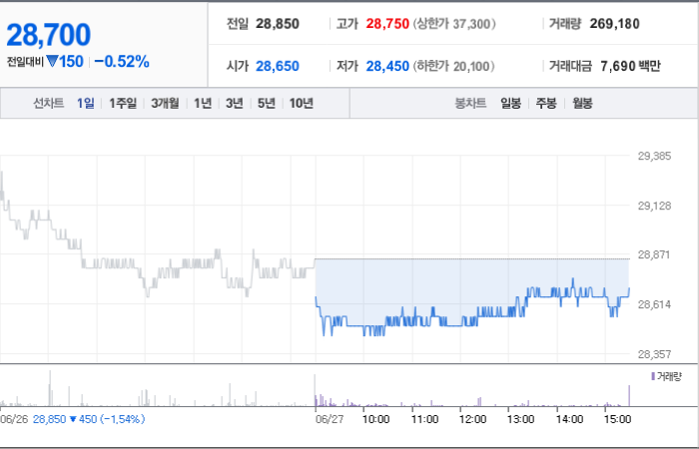This screenshot has height=449, width=699.
Task: Click the 시가 value 28,650
Action: coord(278,67)
